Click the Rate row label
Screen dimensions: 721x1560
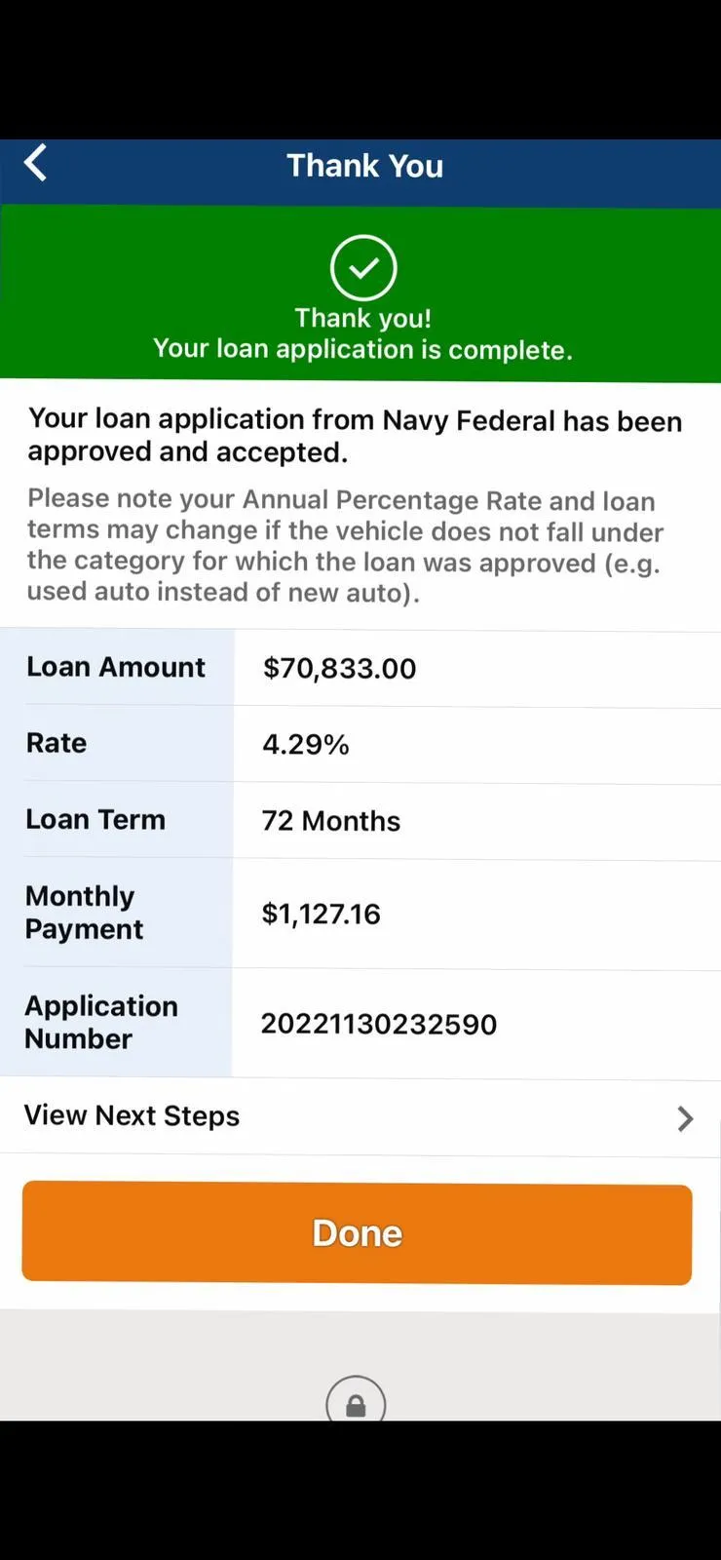(x=57, y=743)
